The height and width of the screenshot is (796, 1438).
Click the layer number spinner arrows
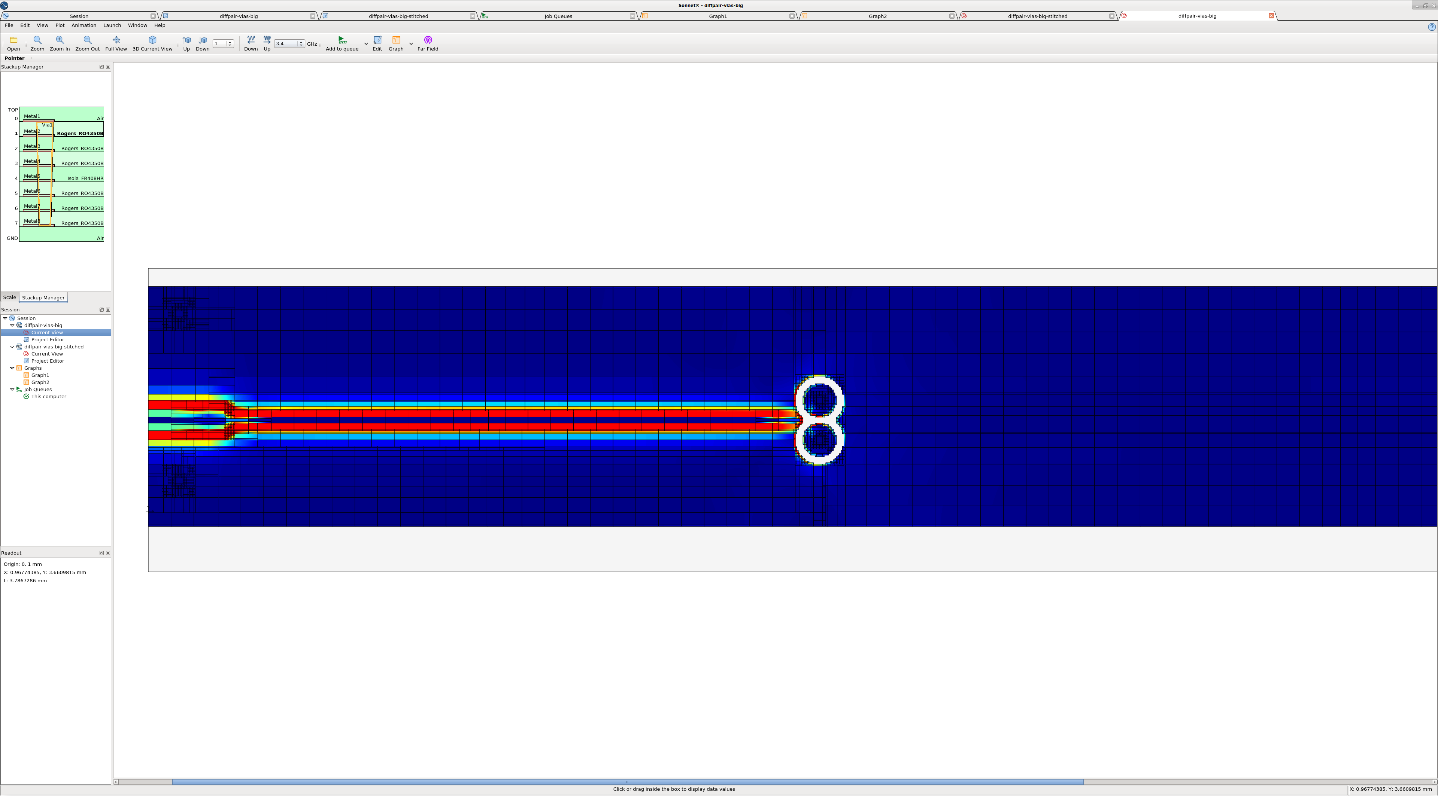[x=230, y=43]
